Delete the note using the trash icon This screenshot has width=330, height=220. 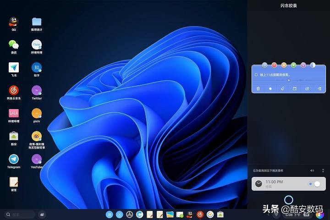(258, 88)
